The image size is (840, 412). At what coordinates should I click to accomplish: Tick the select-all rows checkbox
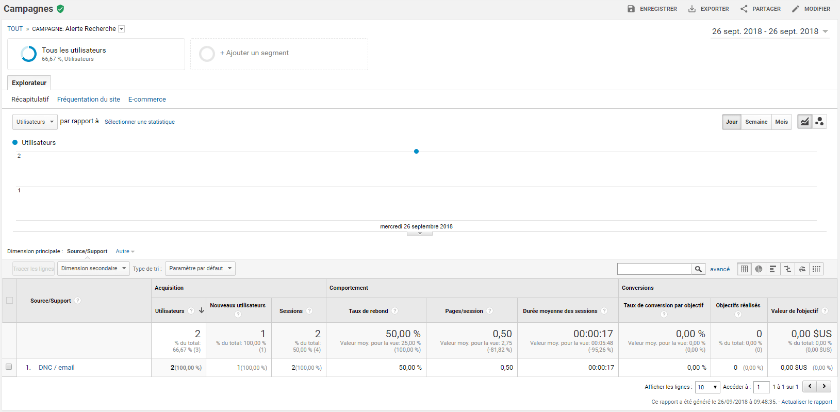[x=9, y=301]
